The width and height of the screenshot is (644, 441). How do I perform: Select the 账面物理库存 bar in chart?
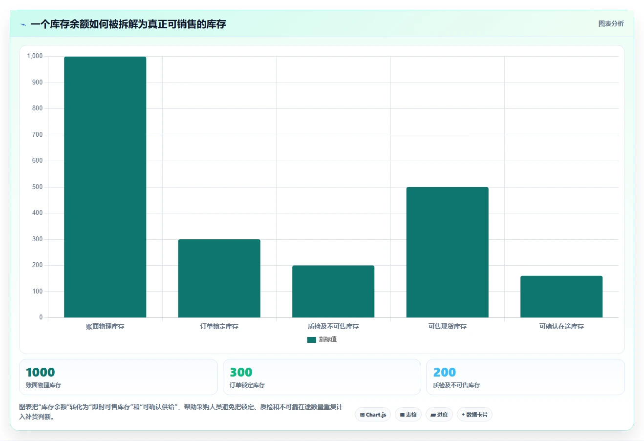coord(105,187)
